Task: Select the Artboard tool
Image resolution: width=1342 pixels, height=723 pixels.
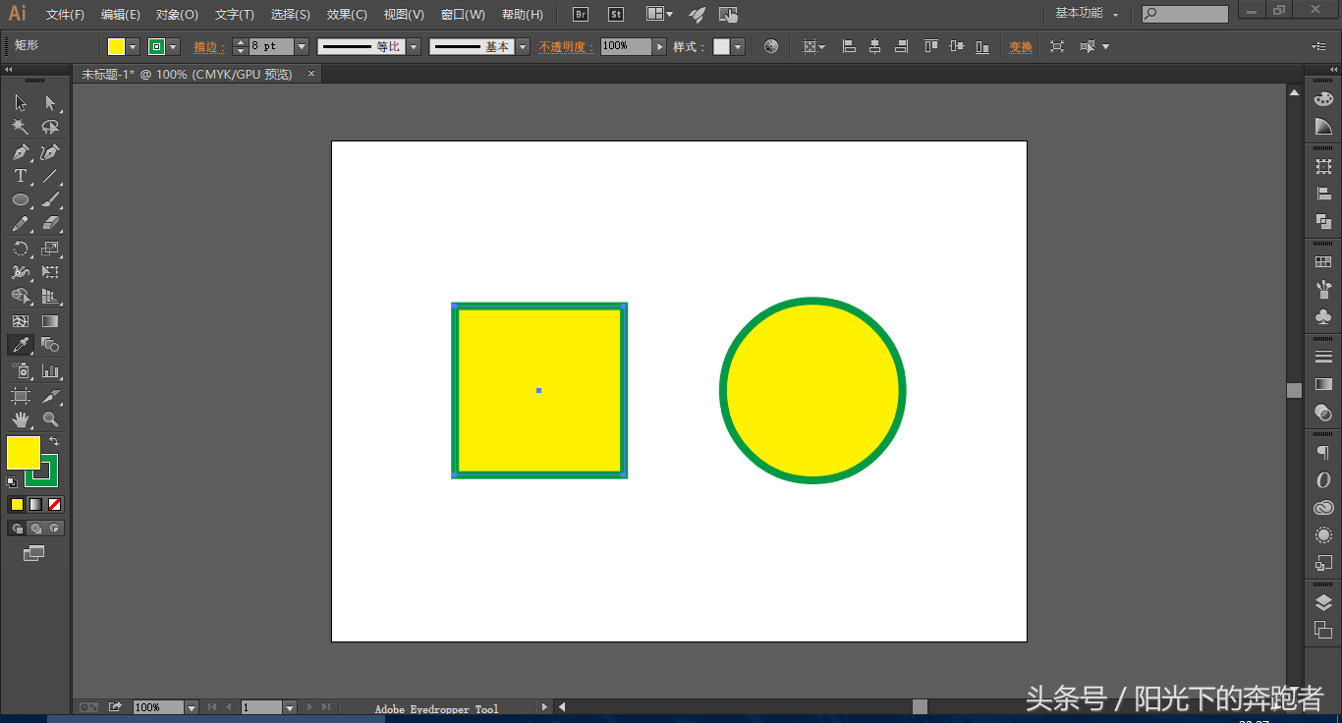Action: coord(20,395)
